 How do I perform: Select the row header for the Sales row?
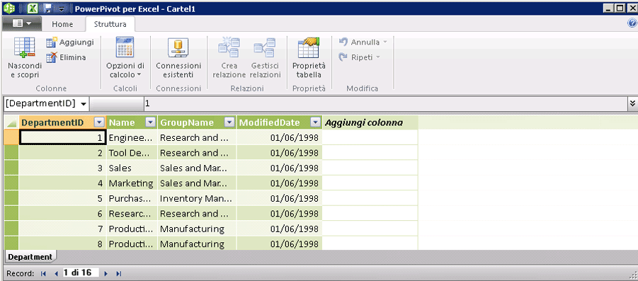tap(11, 168)
